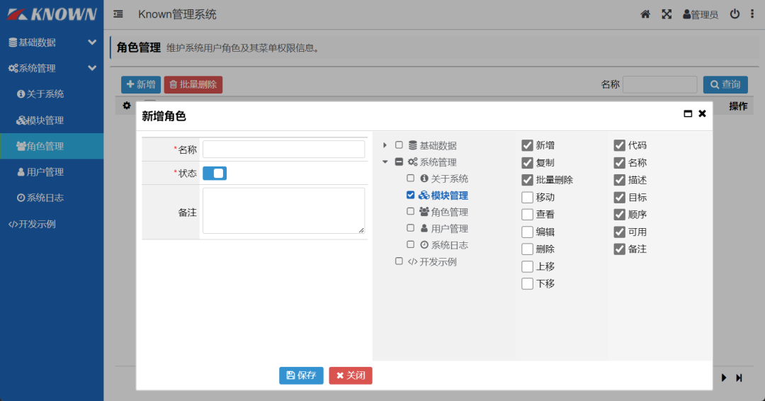The width and height of the screenshot is (765, 401).
Task: Collapse the 系统管理 sidebar chevron
Action: [91, 68]
